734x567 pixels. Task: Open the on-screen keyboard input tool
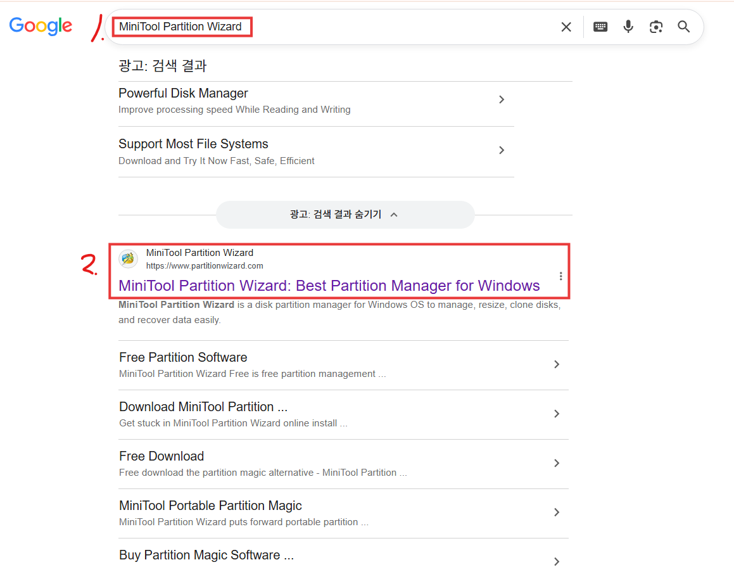pyautogui.click(x=600, y=27)
